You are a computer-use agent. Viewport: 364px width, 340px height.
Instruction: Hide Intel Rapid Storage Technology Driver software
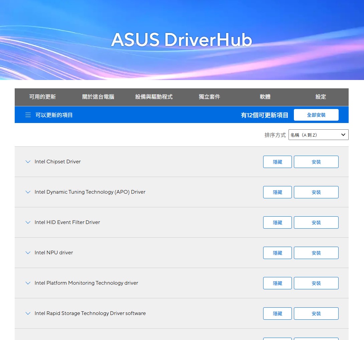[278, 314]
